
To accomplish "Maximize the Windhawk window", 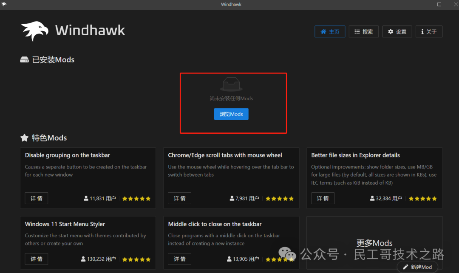I will click(x=439, y=4).
